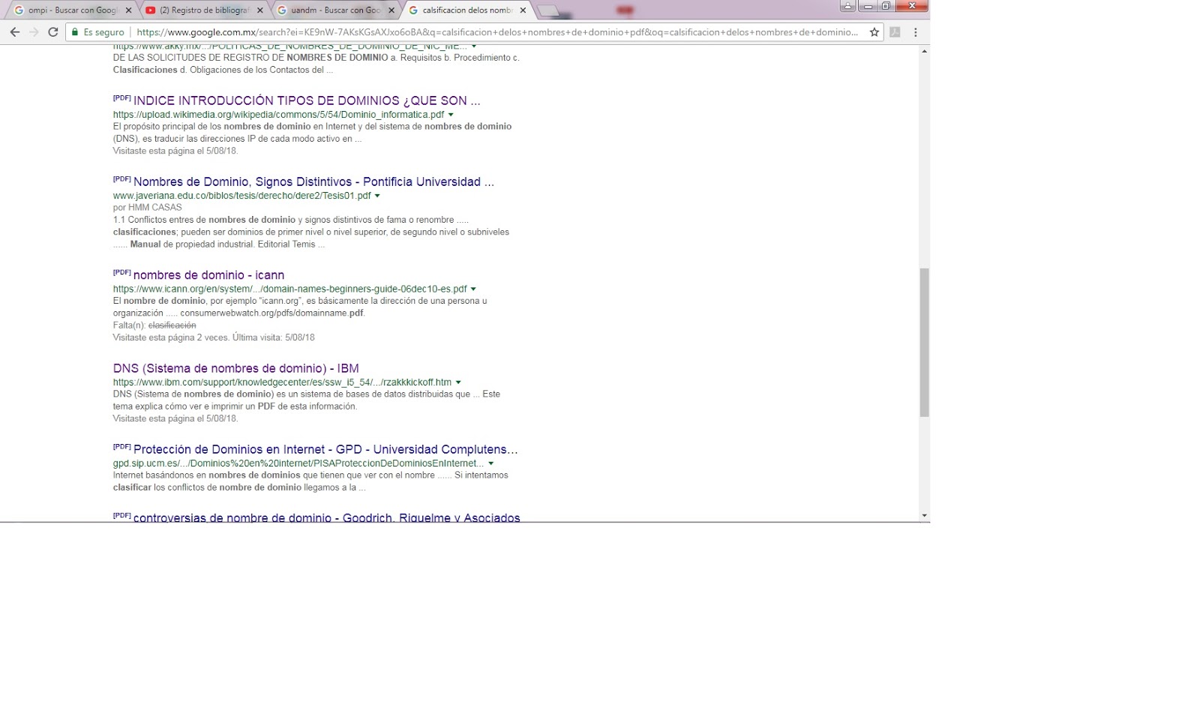This screenshot has width=1200, height=726.
Task: Click the visited note under the wikimedia result
Action: tap(175, 151)
